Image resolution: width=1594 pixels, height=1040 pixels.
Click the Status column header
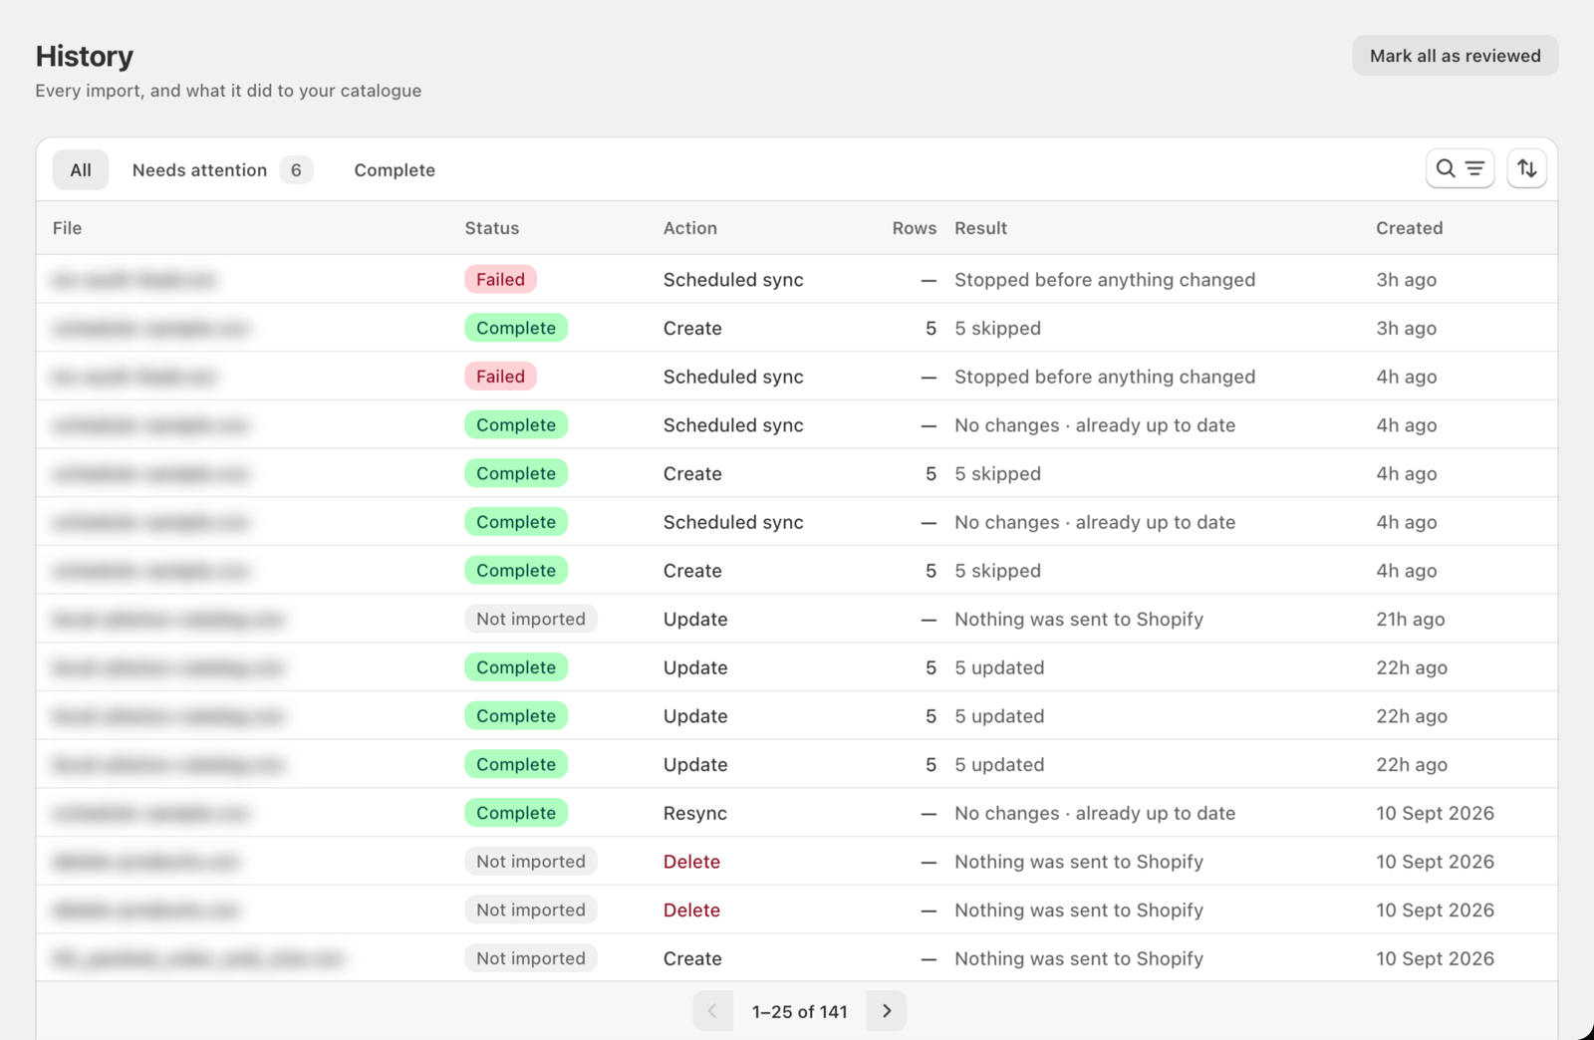click(491, 228)
